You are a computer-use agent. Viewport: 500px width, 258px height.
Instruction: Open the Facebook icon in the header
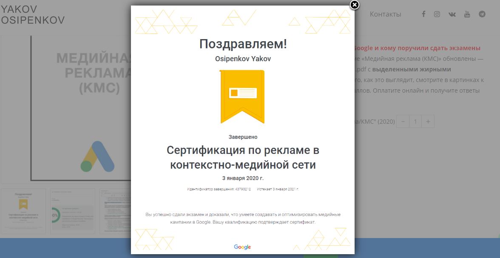pos(423,14)
